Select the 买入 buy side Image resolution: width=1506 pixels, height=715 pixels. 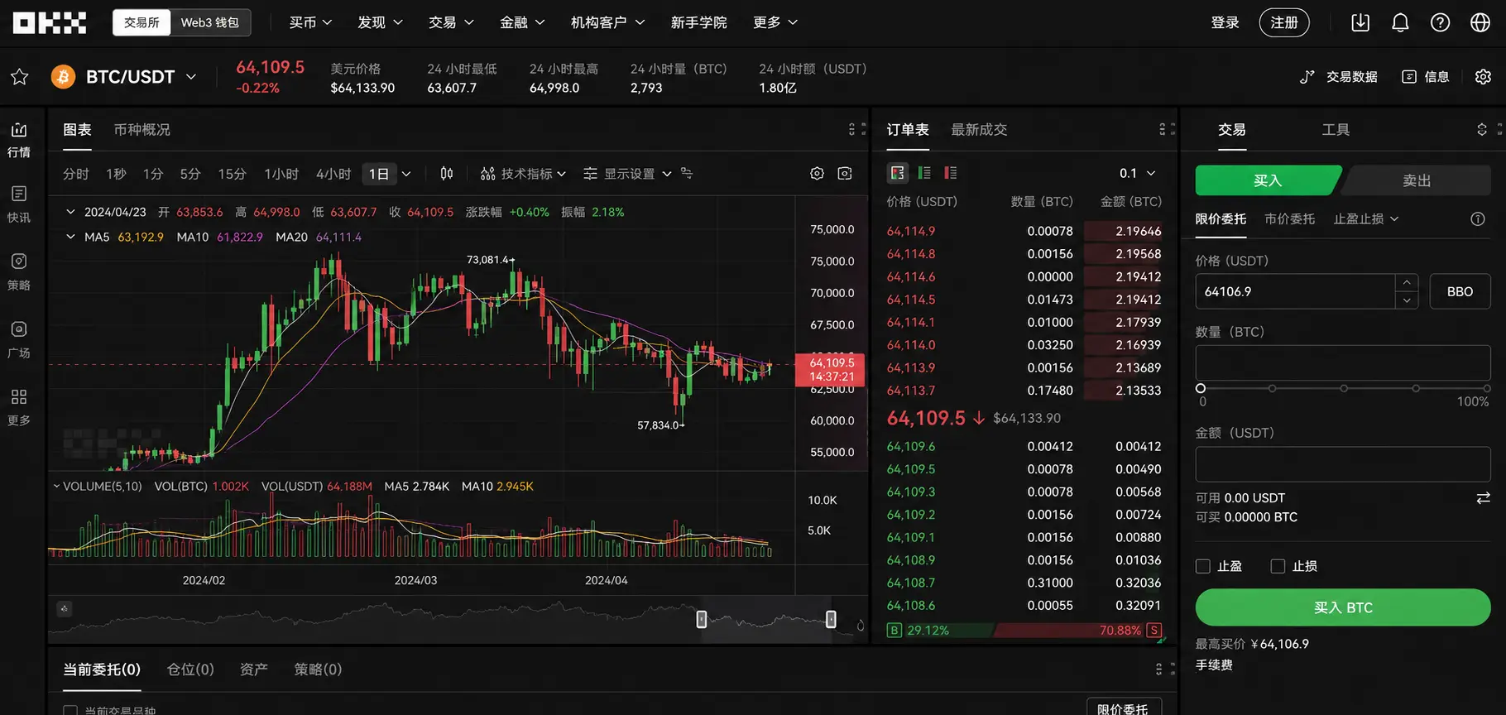(1268, 180)
